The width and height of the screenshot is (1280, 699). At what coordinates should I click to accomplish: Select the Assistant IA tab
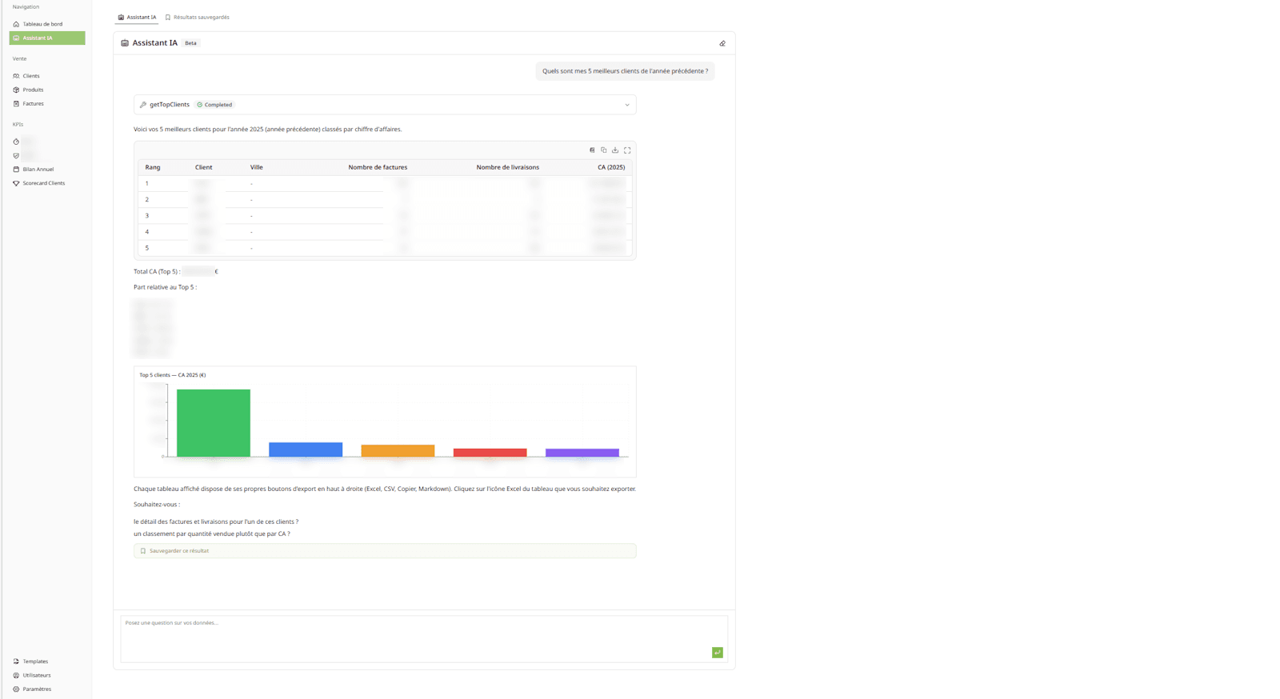pos(138,17)
